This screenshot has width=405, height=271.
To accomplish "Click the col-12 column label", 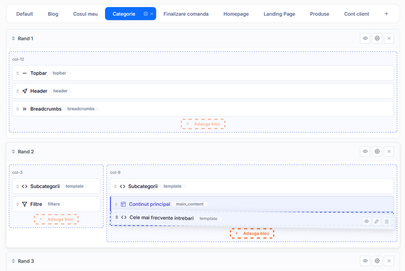I will [18, 59].
